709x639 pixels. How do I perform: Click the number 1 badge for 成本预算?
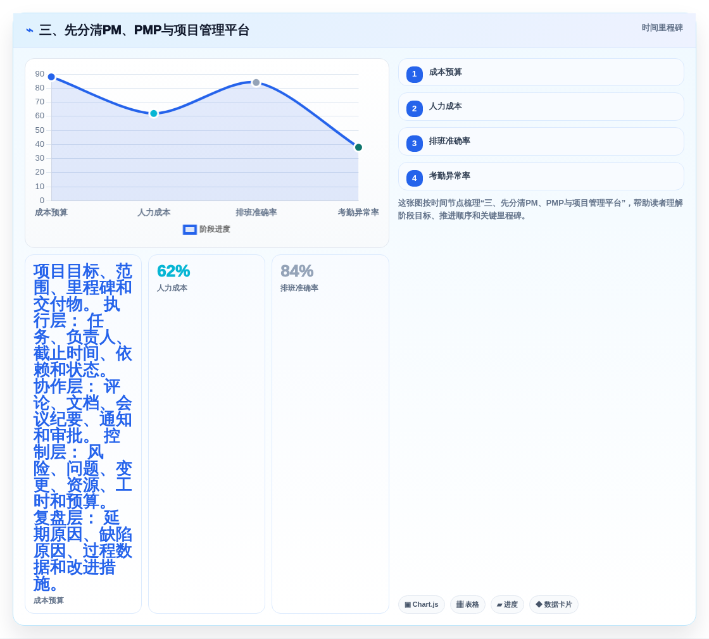[x=414, y=74]
